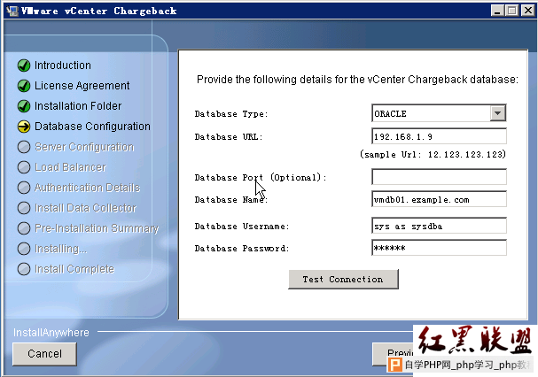This screenshot has height=377, width=538.
Task: Click the Database Password label
Action: (242, 249)
